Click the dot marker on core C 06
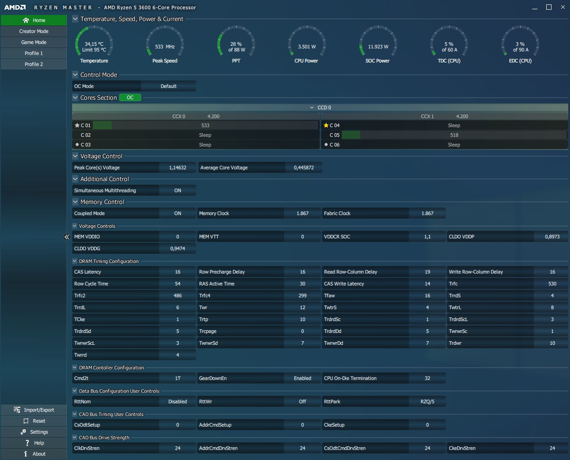The height and width of the screenshot is (460, 570). point(326,144)
